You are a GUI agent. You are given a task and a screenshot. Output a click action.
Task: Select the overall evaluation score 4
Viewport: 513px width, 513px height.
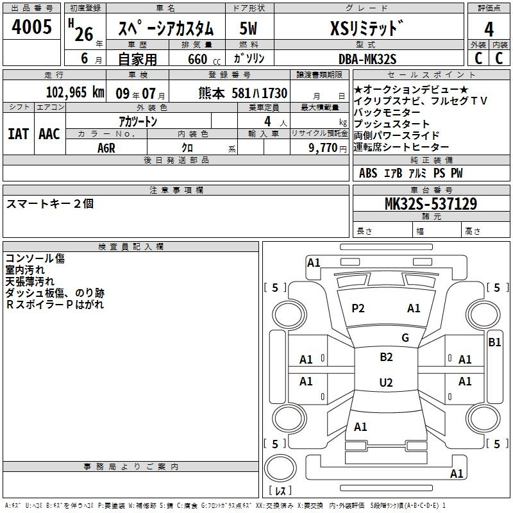[x=489, y=29]
